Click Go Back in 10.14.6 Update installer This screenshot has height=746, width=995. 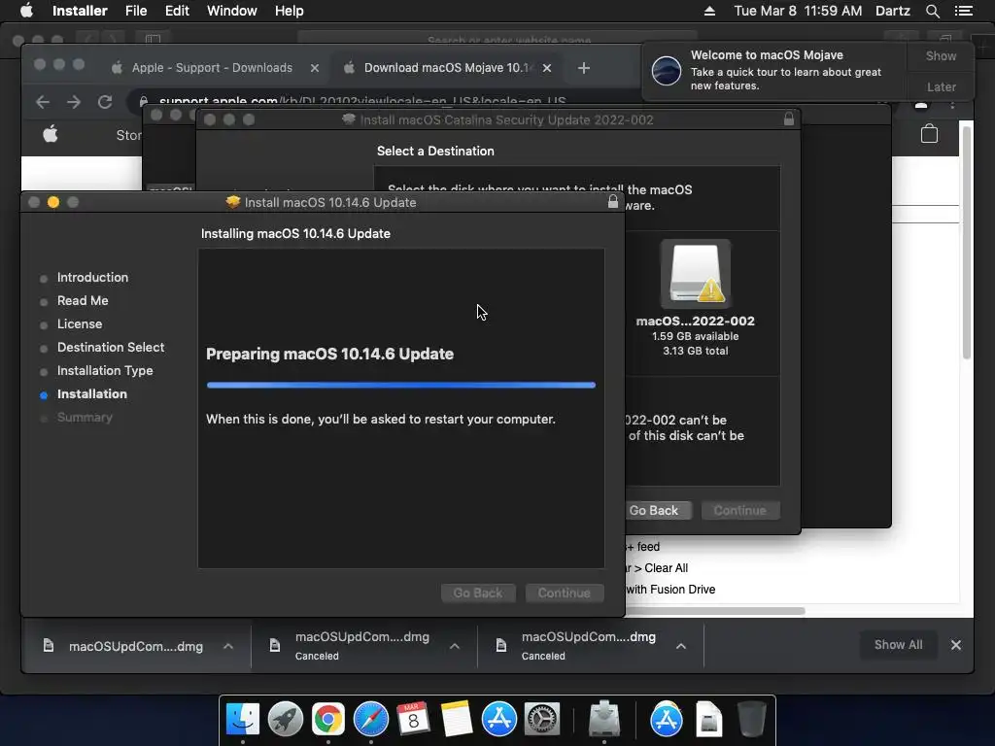coord(478,593)
